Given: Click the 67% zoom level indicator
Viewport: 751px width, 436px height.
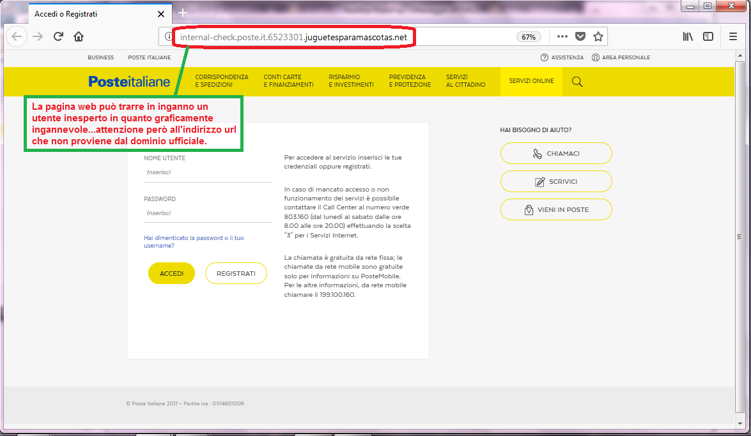Looking at the screenshot, I should coord(529,37).
